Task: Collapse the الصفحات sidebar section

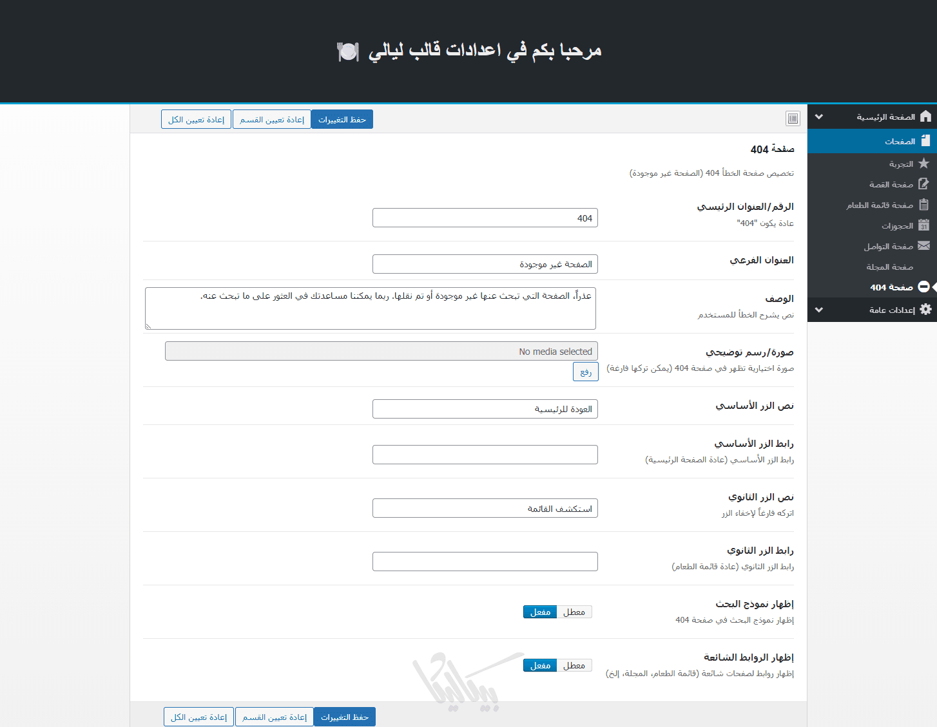Action: (x=900, y=141)
